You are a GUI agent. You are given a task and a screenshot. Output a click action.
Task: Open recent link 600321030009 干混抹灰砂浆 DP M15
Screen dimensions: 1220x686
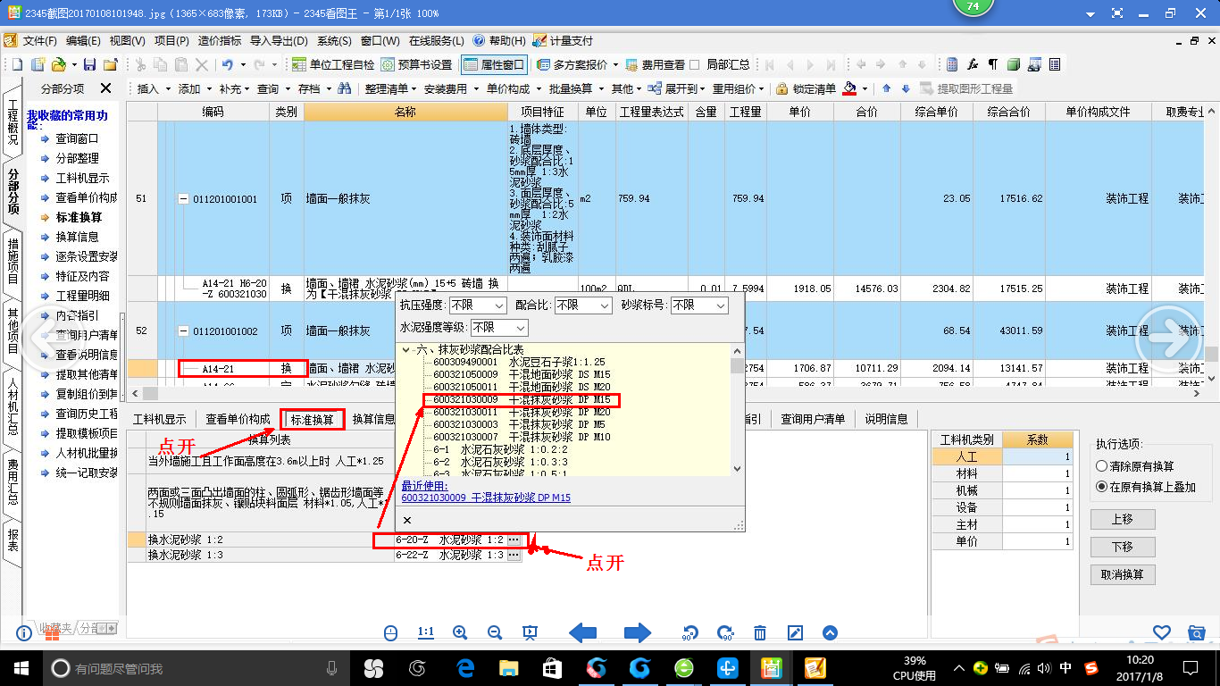[486, 498]
